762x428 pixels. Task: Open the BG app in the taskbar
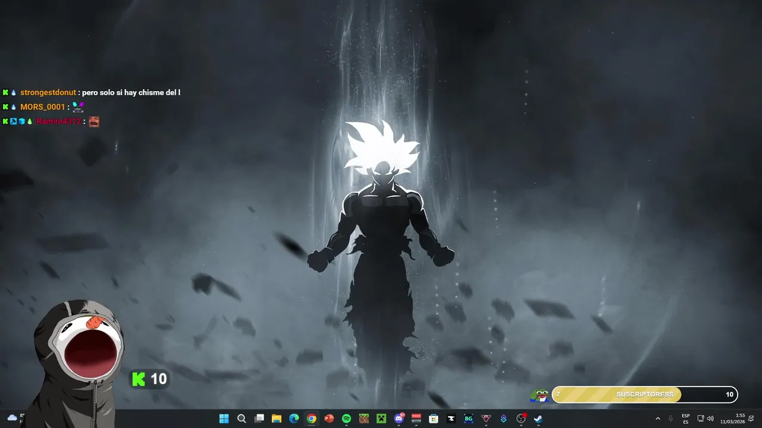(x=469, y=418)
